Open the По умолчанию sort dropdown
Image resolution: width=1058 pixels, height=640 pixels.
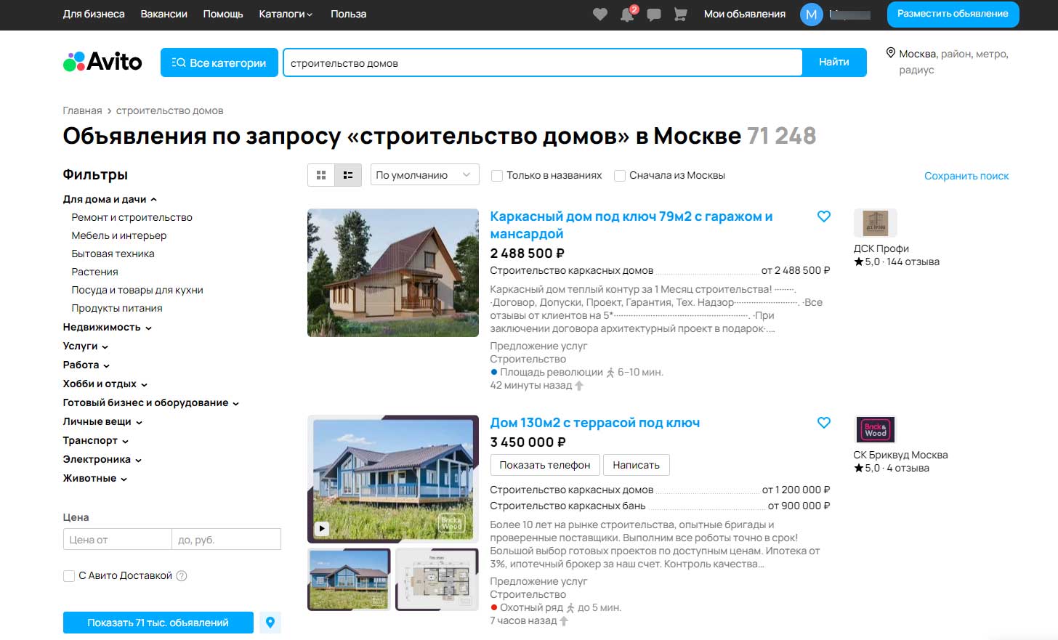(x=424, y=175)
